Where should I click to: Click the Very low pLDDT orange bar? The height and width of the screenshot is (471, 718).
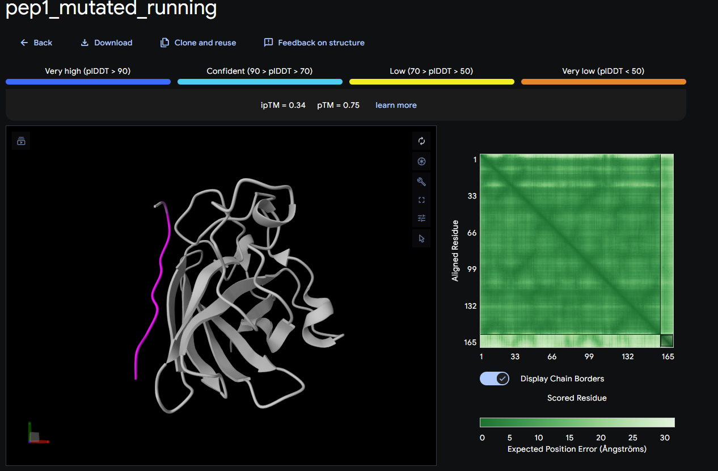tap(603, 82)
